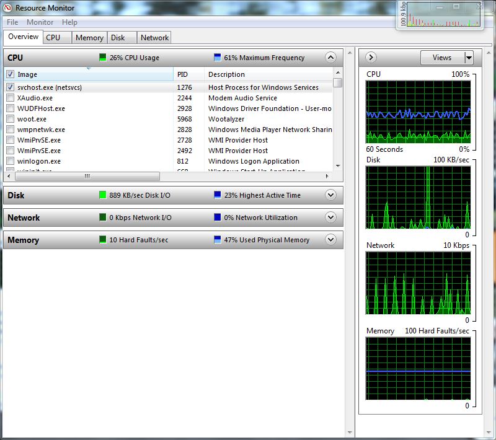The width and height of the screenshot is (496, 440).
Task: Select the winlogon.exe process name
Action: coord(39,161)
